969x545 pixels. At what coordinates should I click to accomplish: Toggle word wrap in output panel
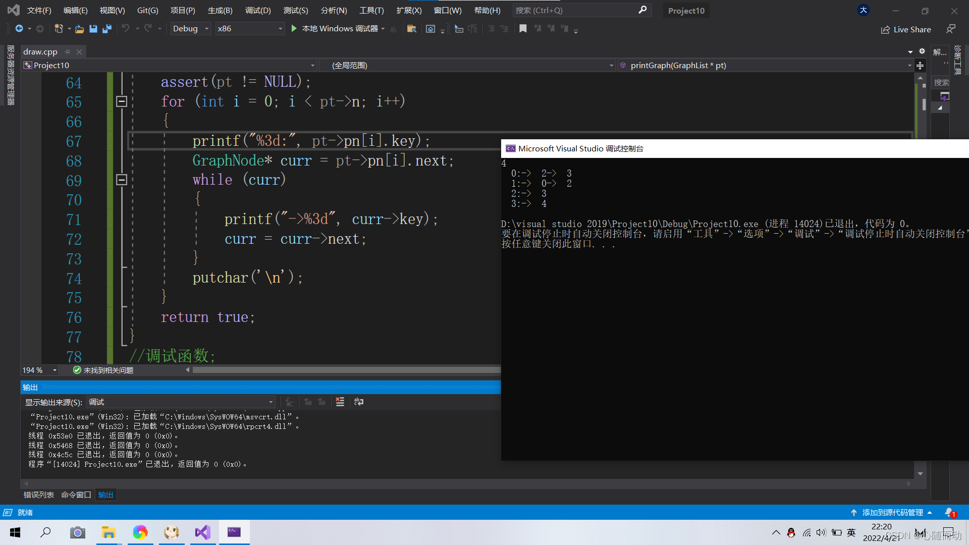pos(359,402)
